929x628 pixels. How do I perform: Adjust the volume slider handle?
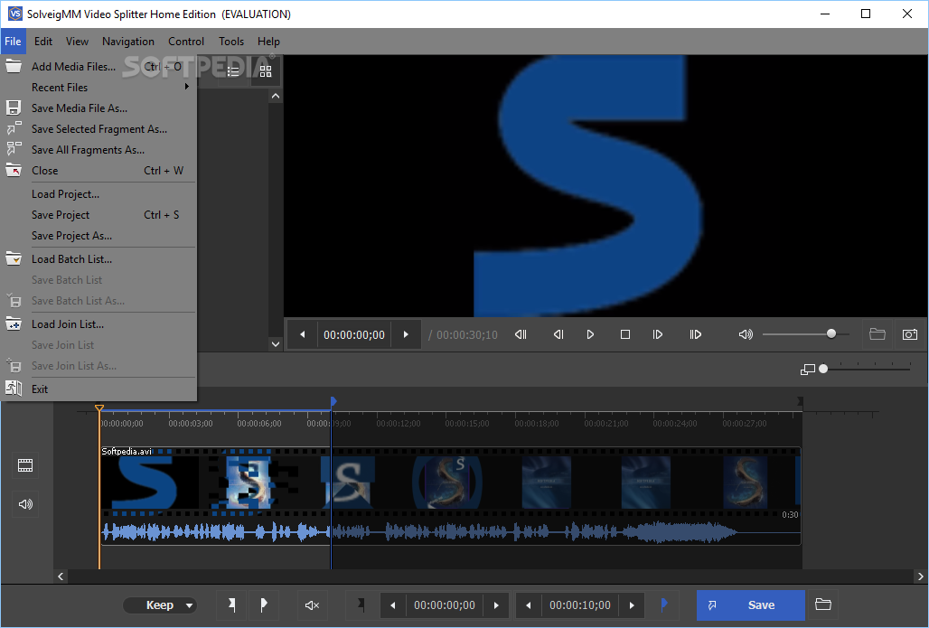831,334
